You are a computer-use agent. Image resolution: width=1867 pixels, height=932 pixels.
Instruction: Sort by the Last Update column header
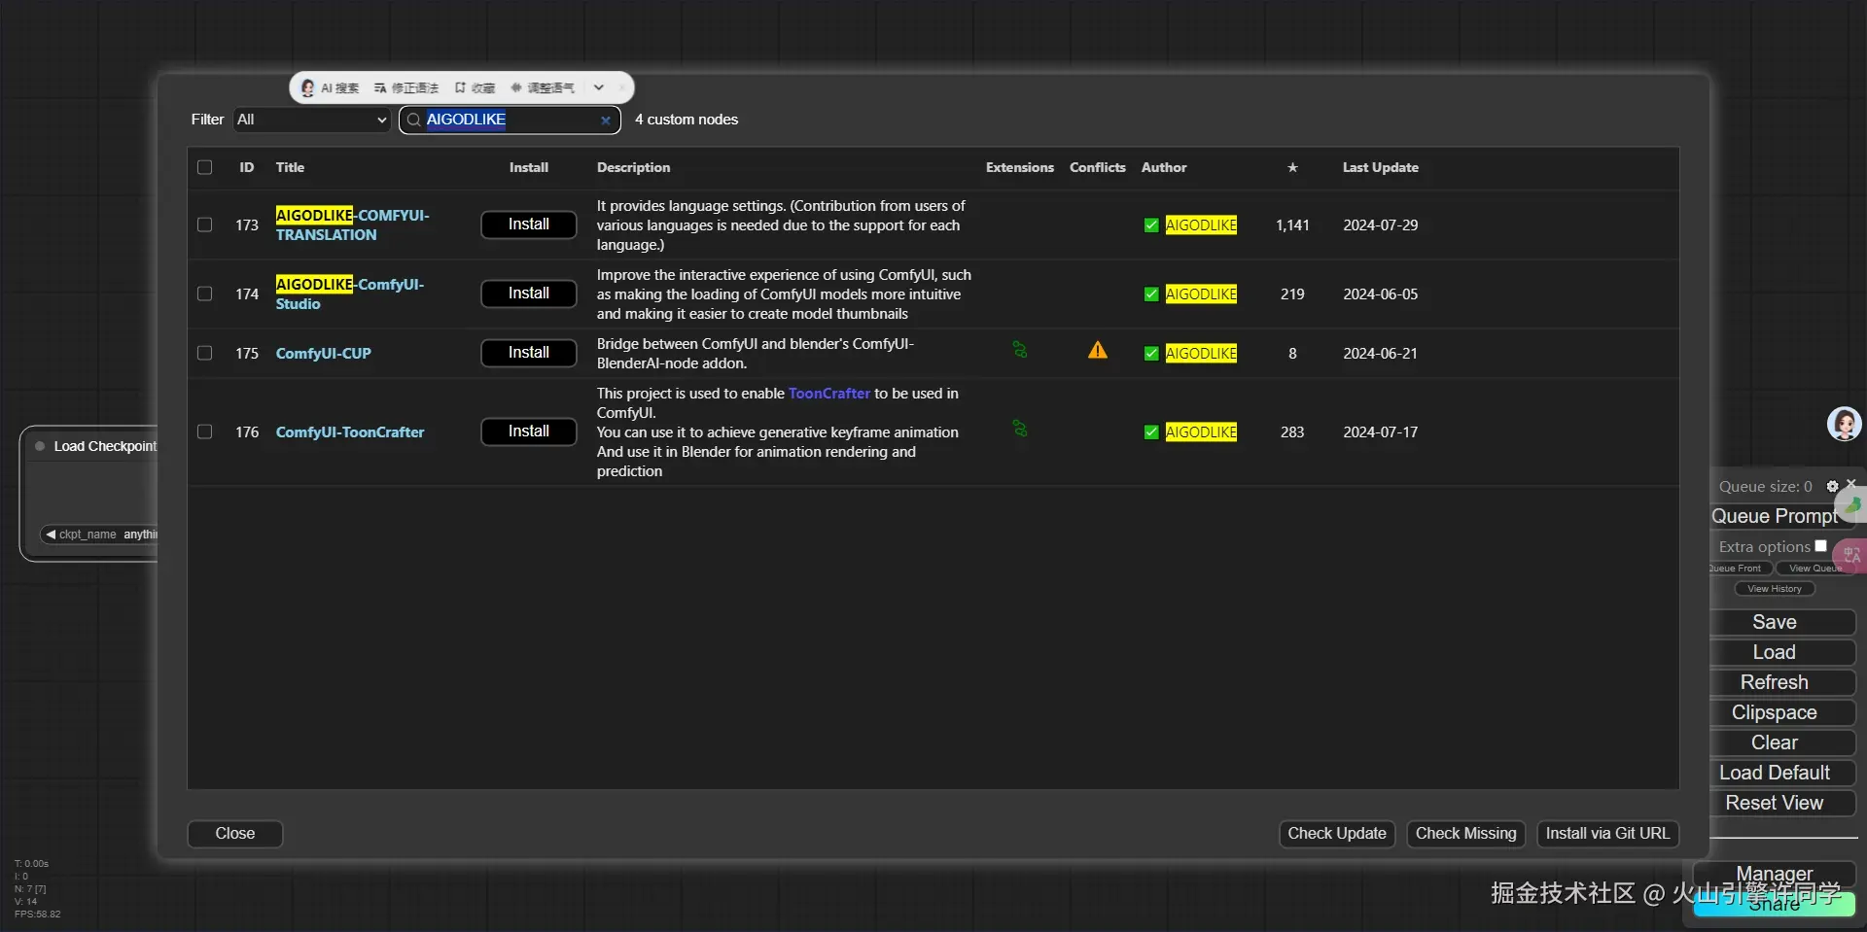click(x=1381, y=167)
